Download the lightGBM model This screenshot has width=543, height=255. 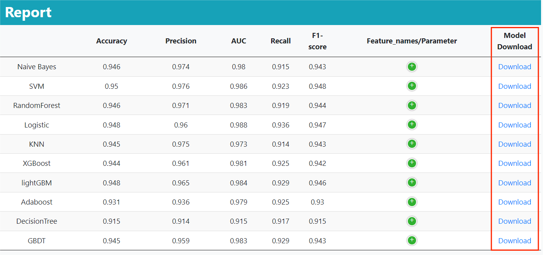pos(514,183)
